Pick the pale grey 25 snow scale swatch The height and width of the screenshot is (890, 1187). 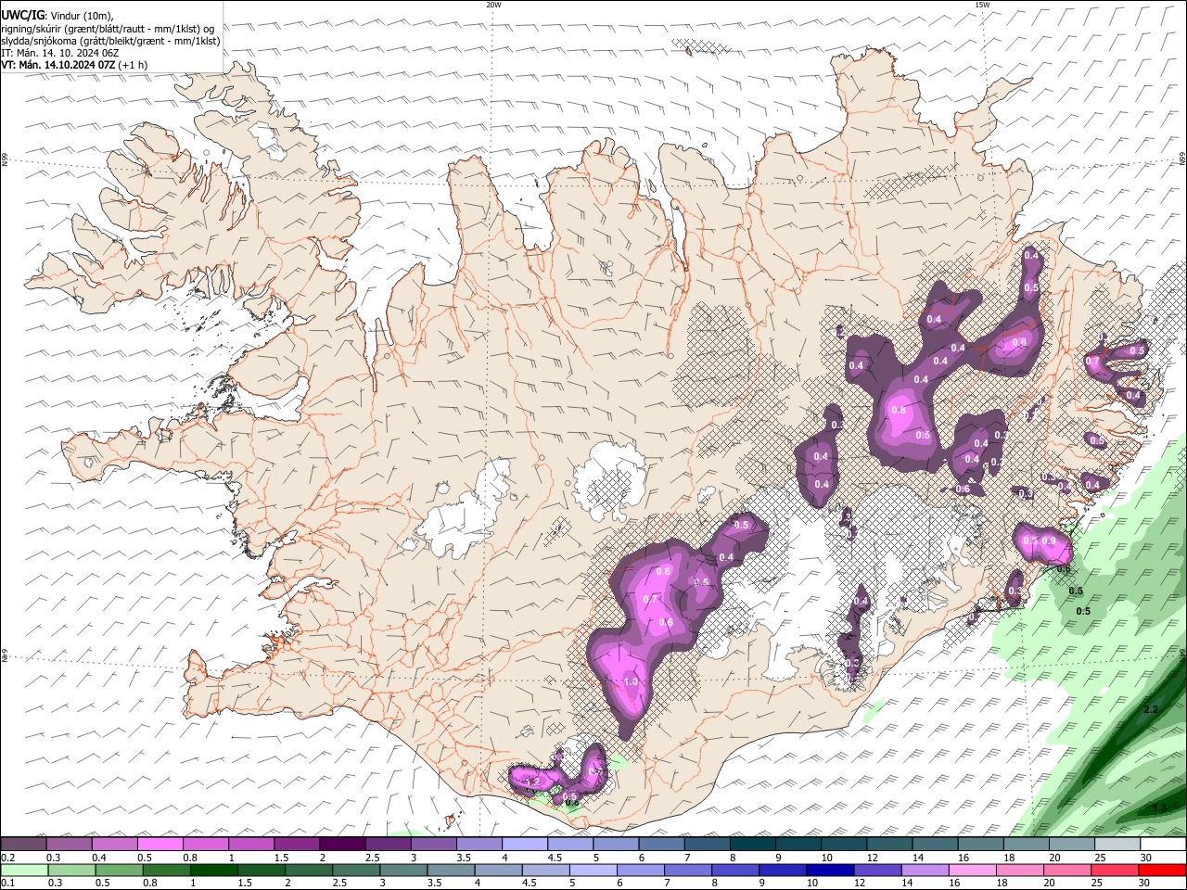pyautogui.click(x=1117, y=844)
